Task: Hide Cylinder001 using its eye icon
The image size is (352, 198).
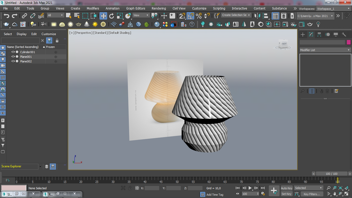Action: 13,52
